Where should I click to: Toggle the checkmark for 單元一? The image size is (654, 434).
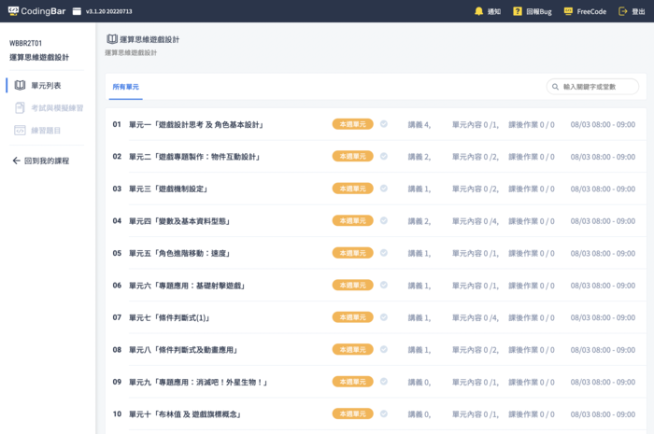click(x=383, y=124)
